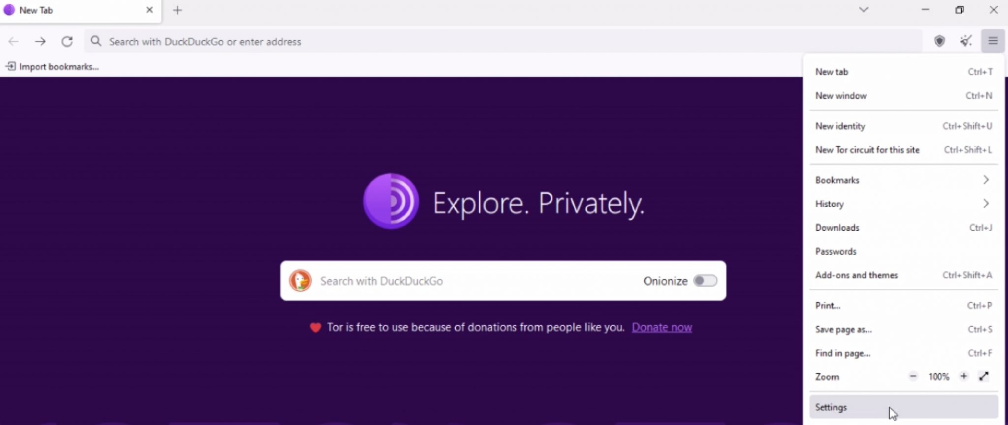
Task: Click the forward navigation arrow
Action: point(40,42)
